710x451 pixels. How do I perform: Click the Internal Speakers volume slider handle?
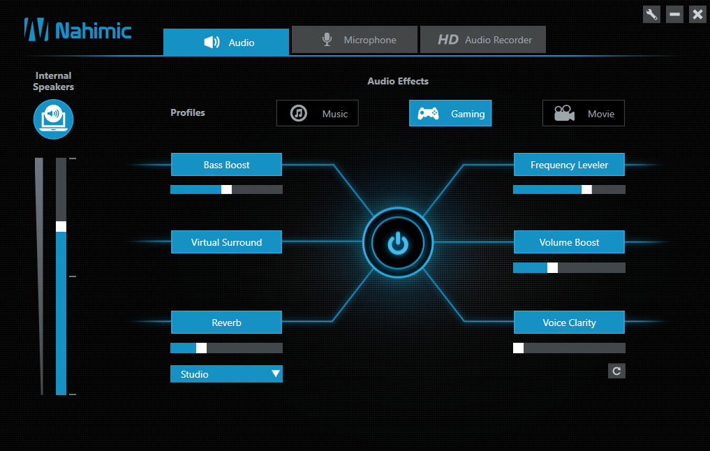(x=61, y=226)
